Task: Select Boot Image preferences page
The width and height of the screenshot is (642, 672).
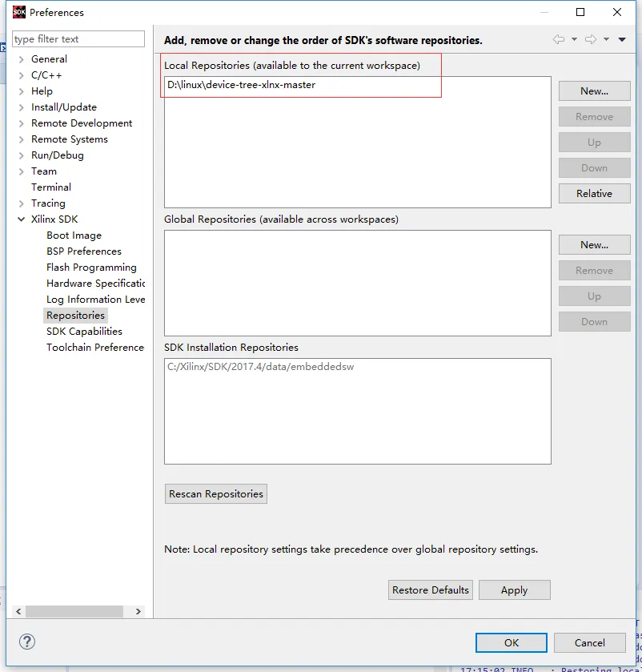Action: coord(74,235)
